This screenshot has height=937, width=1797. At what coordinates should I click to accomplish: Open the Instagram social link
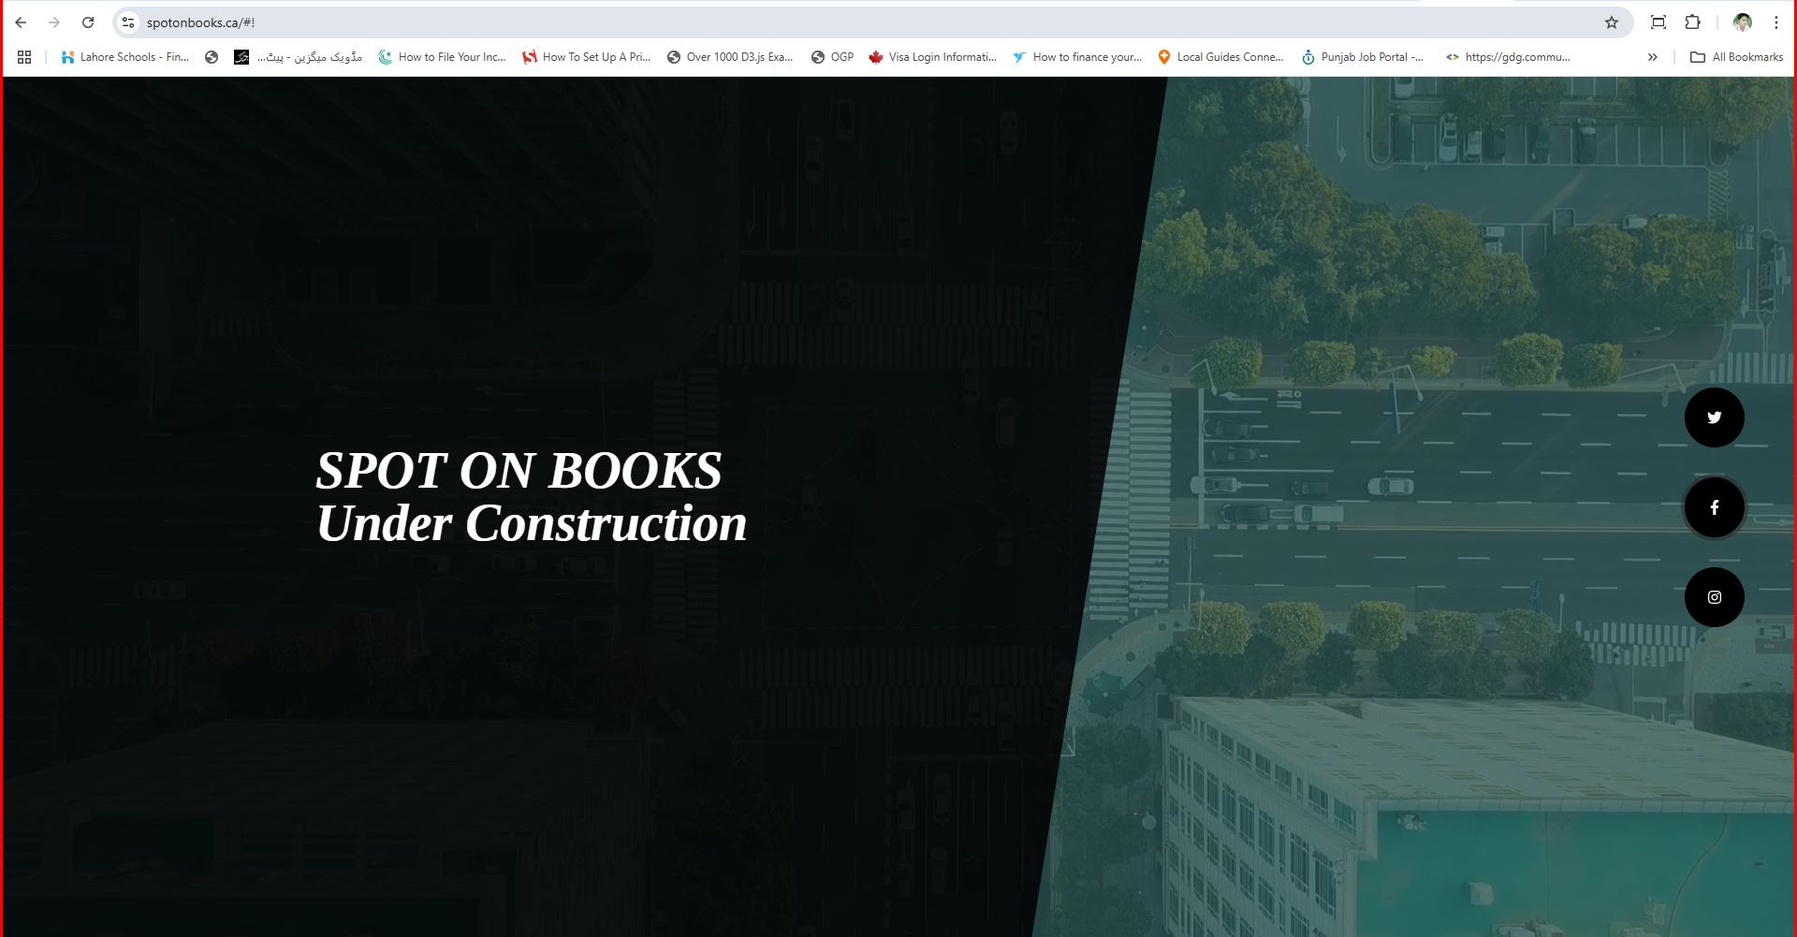[x=1714, y=597]
